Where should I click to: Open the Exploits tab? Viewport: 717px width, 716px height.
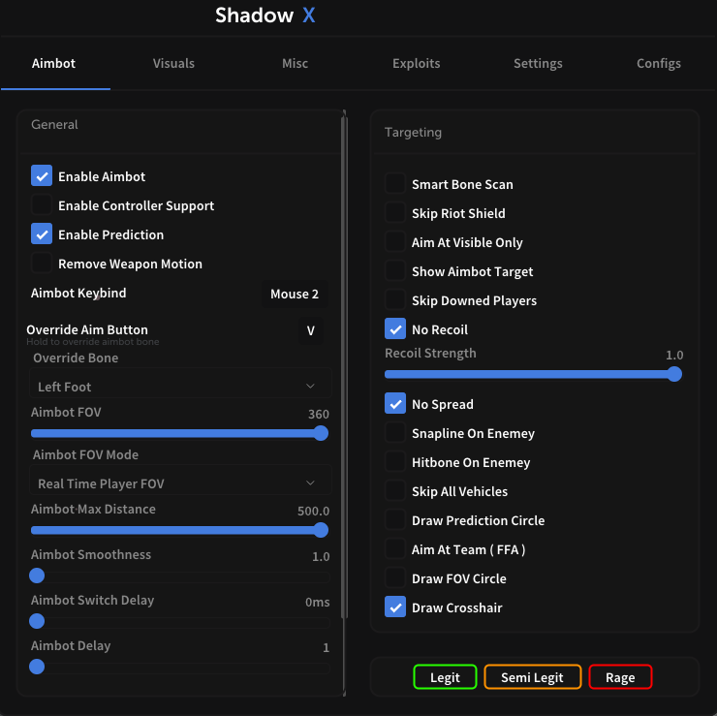tap(416, 63)
